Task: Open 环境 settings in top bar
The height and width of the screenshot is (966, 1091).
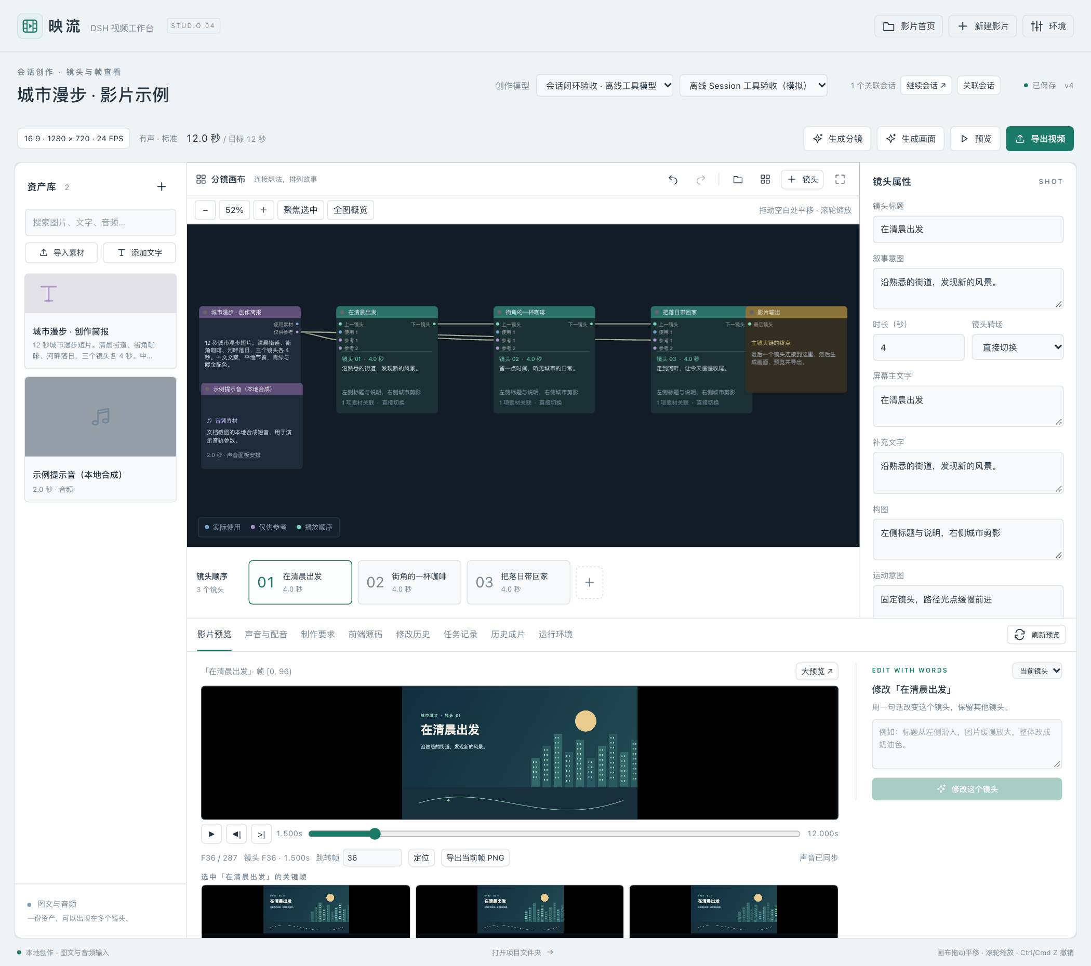Action: pos(1048,26)
